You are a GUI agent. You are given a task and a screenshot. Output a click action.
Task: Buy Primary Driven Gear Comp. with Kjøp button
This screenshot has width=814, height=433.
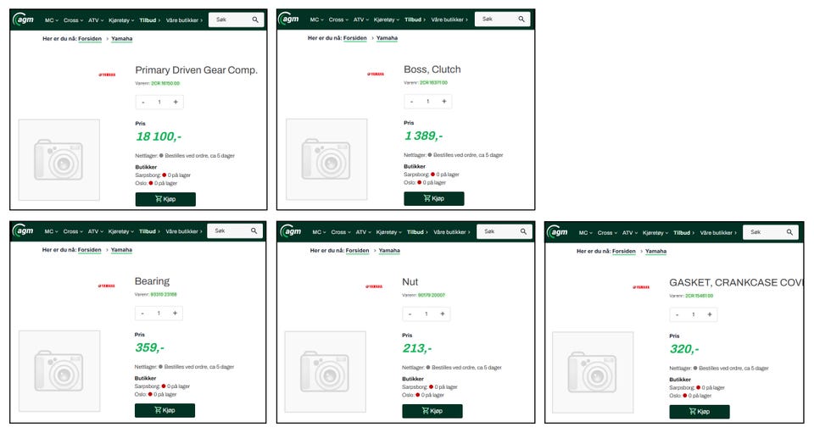(165, 199)
